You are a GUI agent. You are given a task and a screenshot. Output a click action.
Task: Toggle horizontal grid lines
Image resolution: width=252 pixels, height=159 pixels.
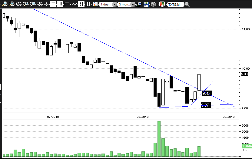tap(53, 4)
